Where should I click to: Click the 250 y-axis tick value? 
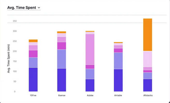tap(15, 41)
